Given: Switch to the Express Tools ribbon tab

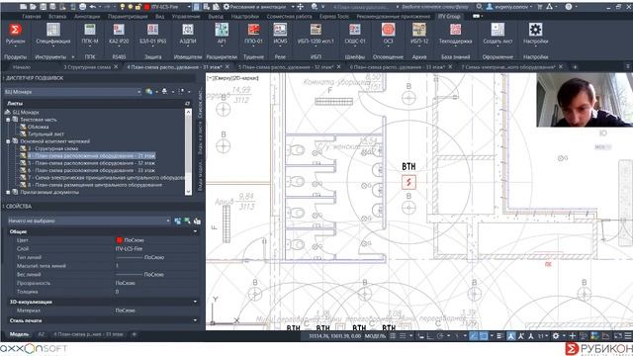Looking at the screenshot, I should click(334, 17).
